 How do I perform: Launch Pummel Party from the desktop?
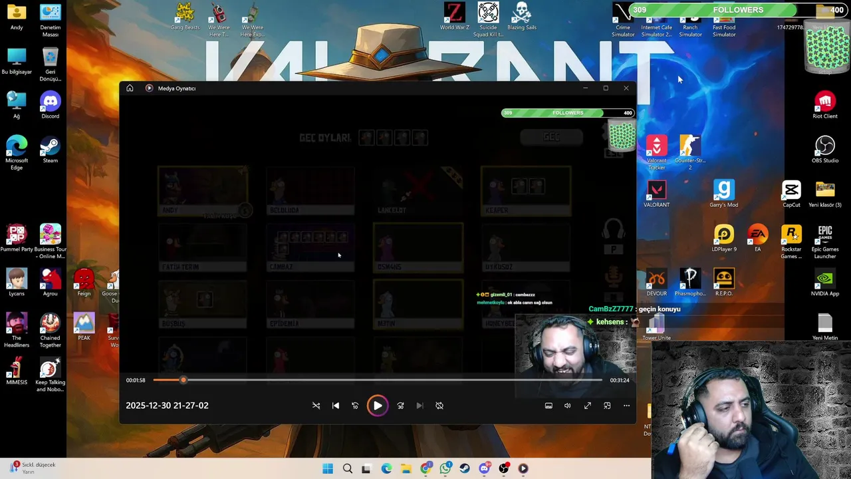click(17, 241)
